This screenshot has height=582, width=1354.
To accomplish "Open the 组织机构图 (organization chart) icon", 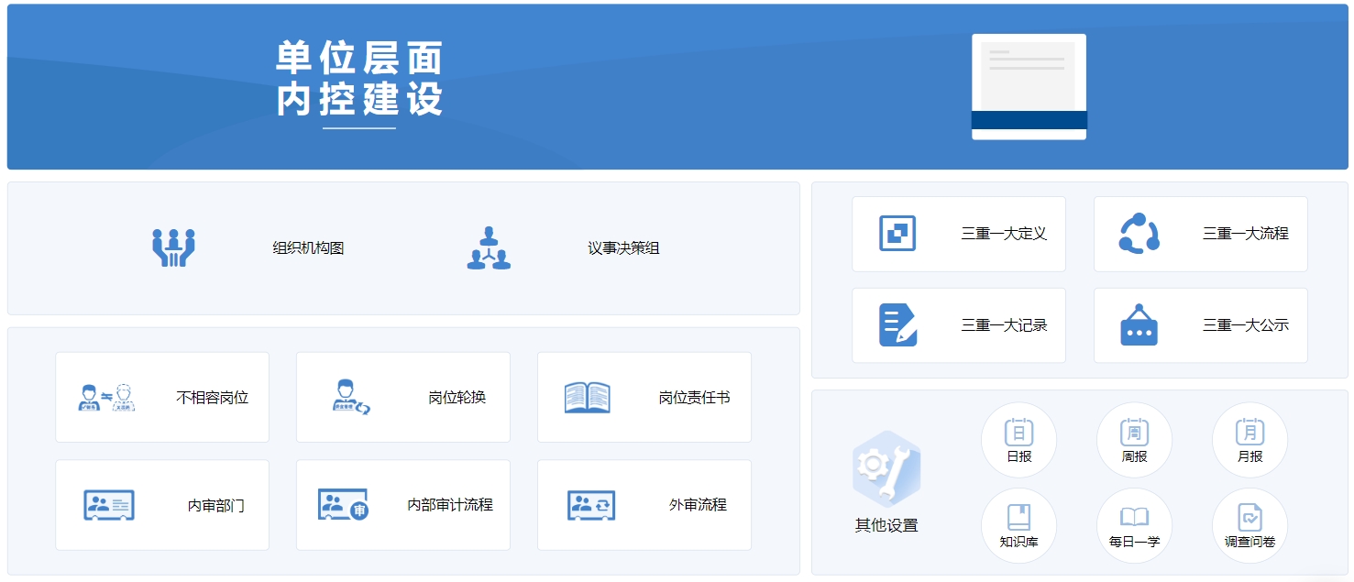I will [173, 246].
